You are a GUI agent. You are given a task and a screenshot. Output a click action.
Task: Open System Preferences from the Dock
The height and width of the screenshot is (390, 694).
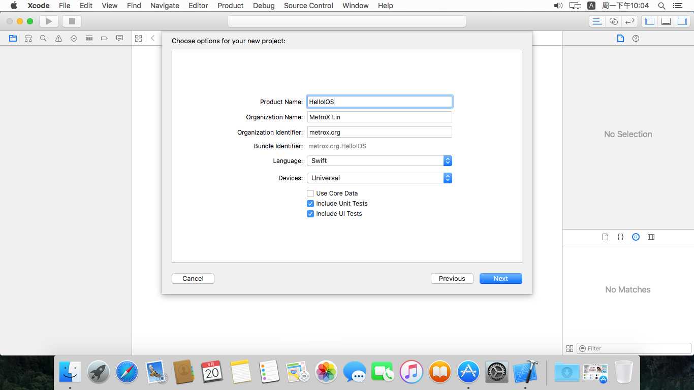(497, 372)
